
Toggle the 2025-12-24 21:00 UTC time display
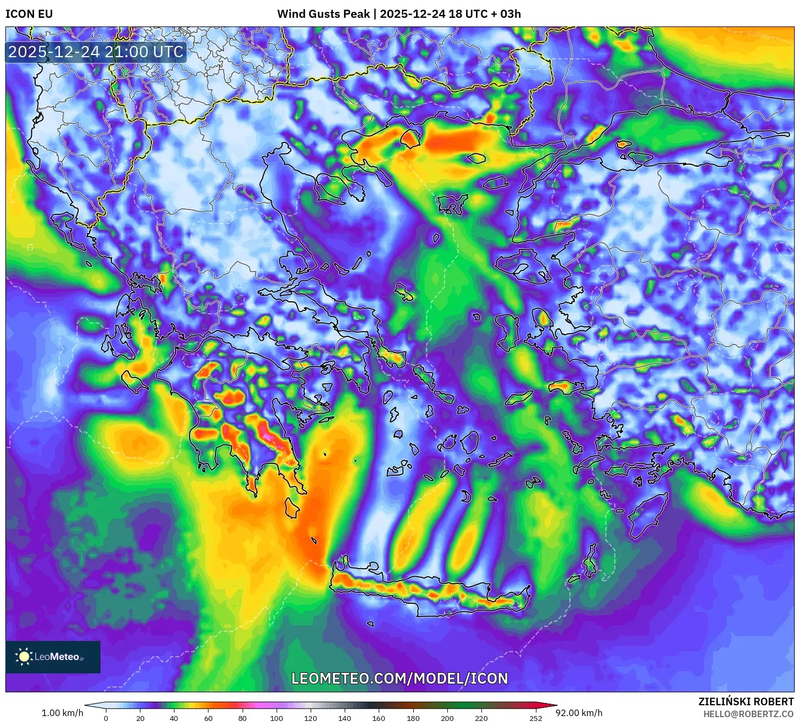(x=95, y=52)
